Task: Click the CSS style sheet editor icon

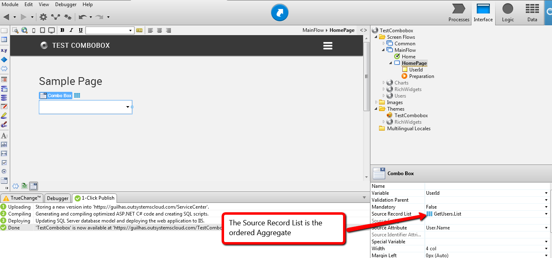Action: [139, 30]
